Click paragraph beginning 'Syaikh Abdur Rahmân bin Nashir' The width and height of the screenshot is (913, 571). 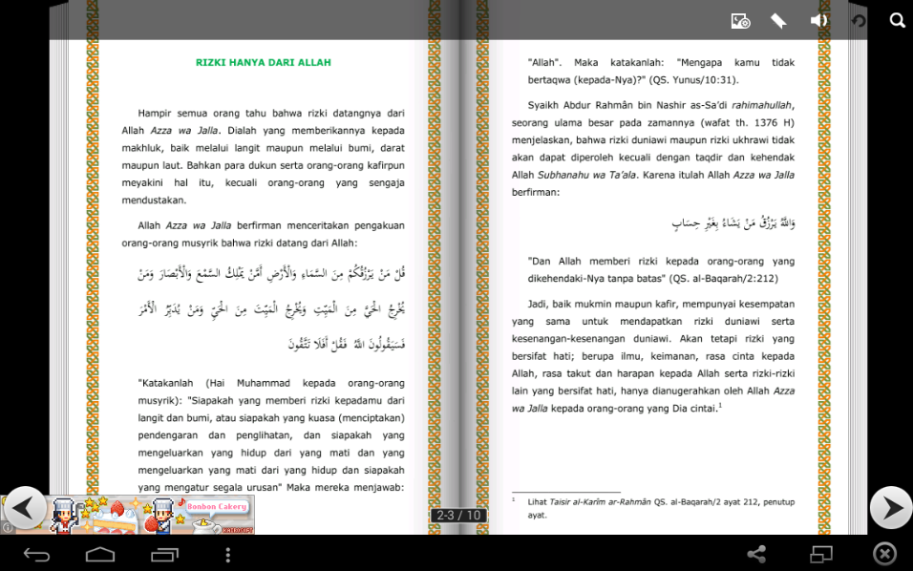coord(653,148)
